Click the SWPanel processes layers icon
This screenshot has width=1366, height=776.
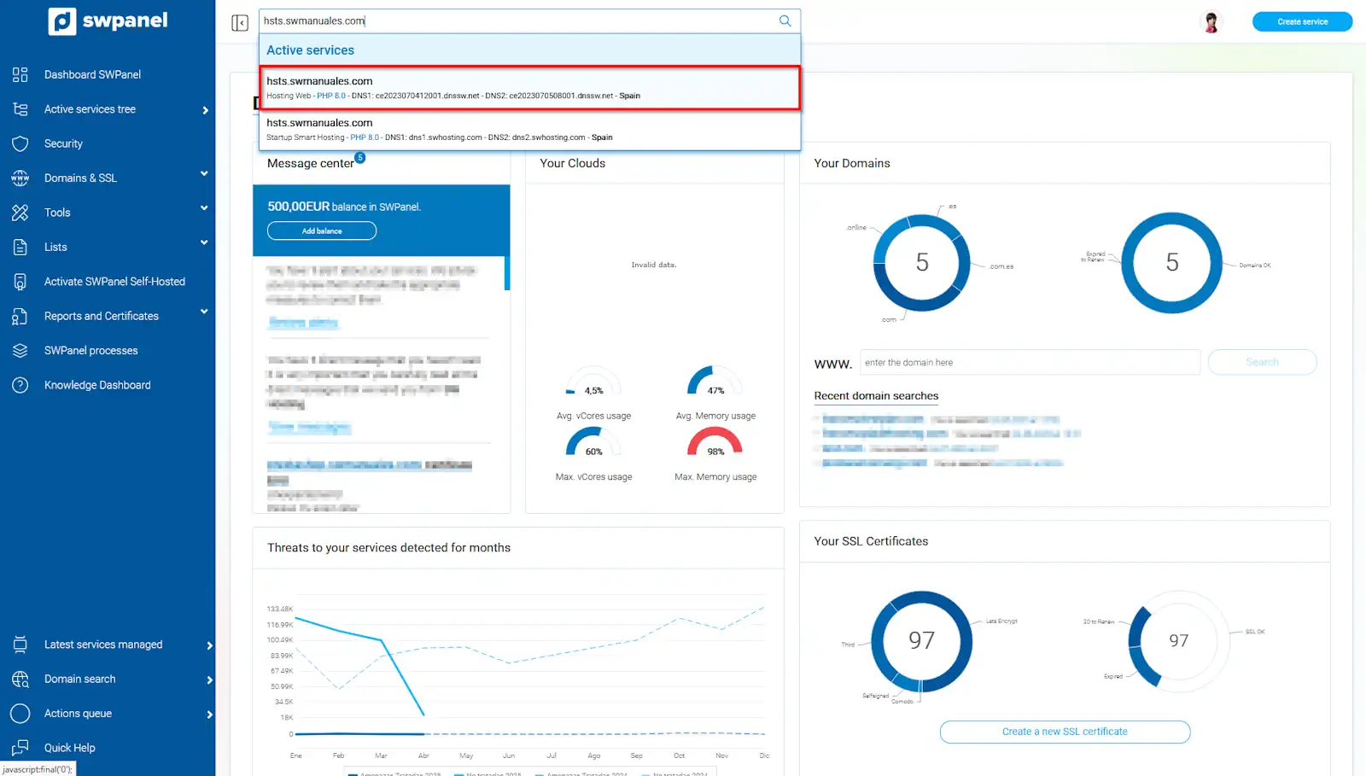[x=20, y=351]
